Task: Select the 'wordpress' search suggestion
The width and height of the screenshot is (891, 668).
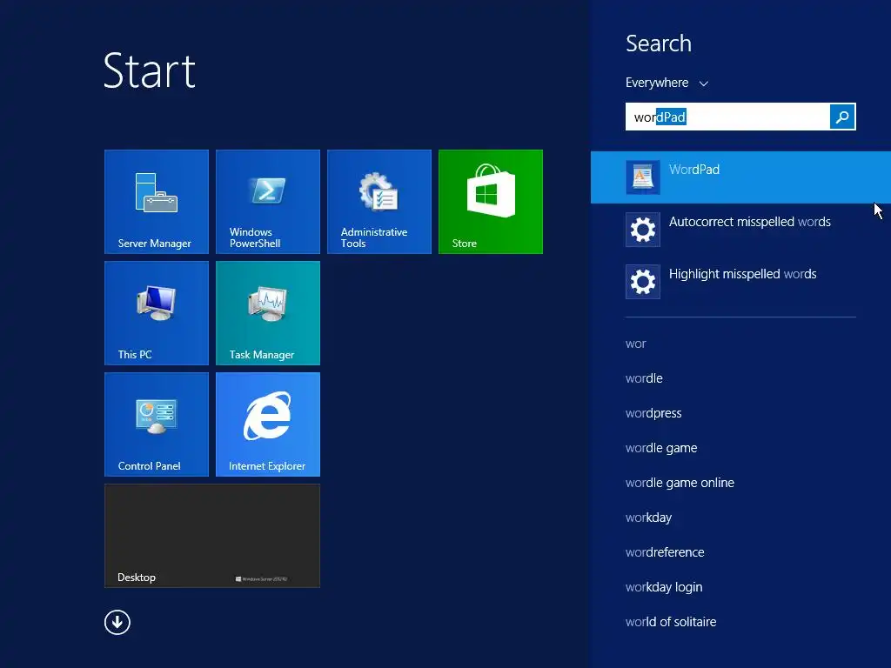Action: [x=653, y=413]
